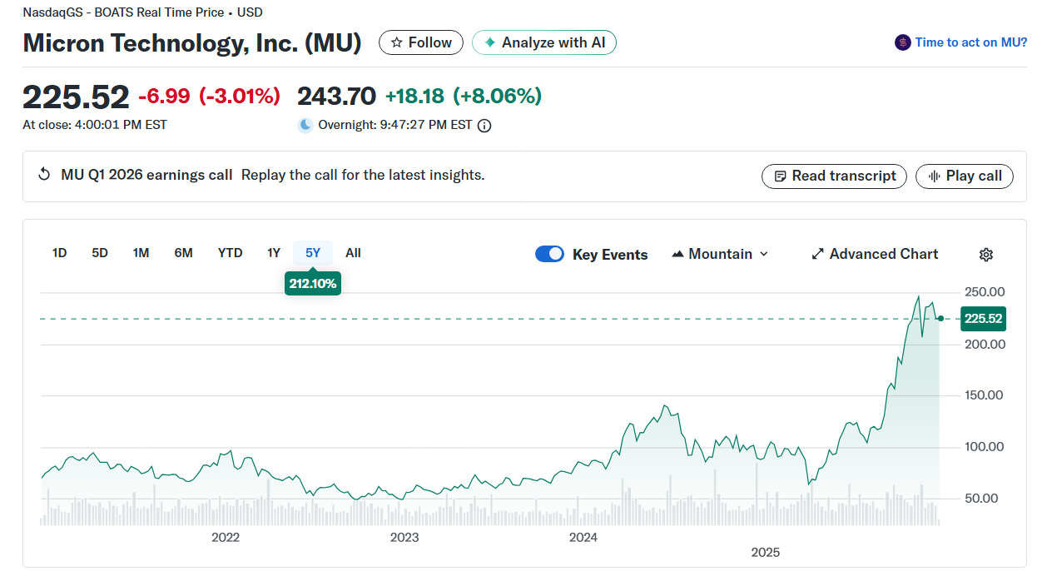This screenshot has height=571, width=1042.
Task: Open the Mountain chart type dropdown
Action: (x=720, y=254)
